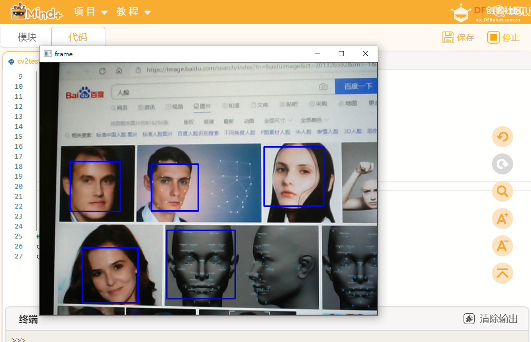The height and width of the screenshot is (342, 531).
Task: Close the frame camera window
Action: pyautogui.click(x=366, y=54)
